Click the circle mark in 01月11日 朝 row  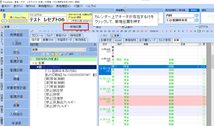pos(204,66)
